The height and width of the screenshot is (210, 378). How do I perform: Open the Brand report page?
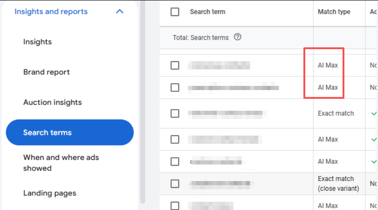coord(47,72)
